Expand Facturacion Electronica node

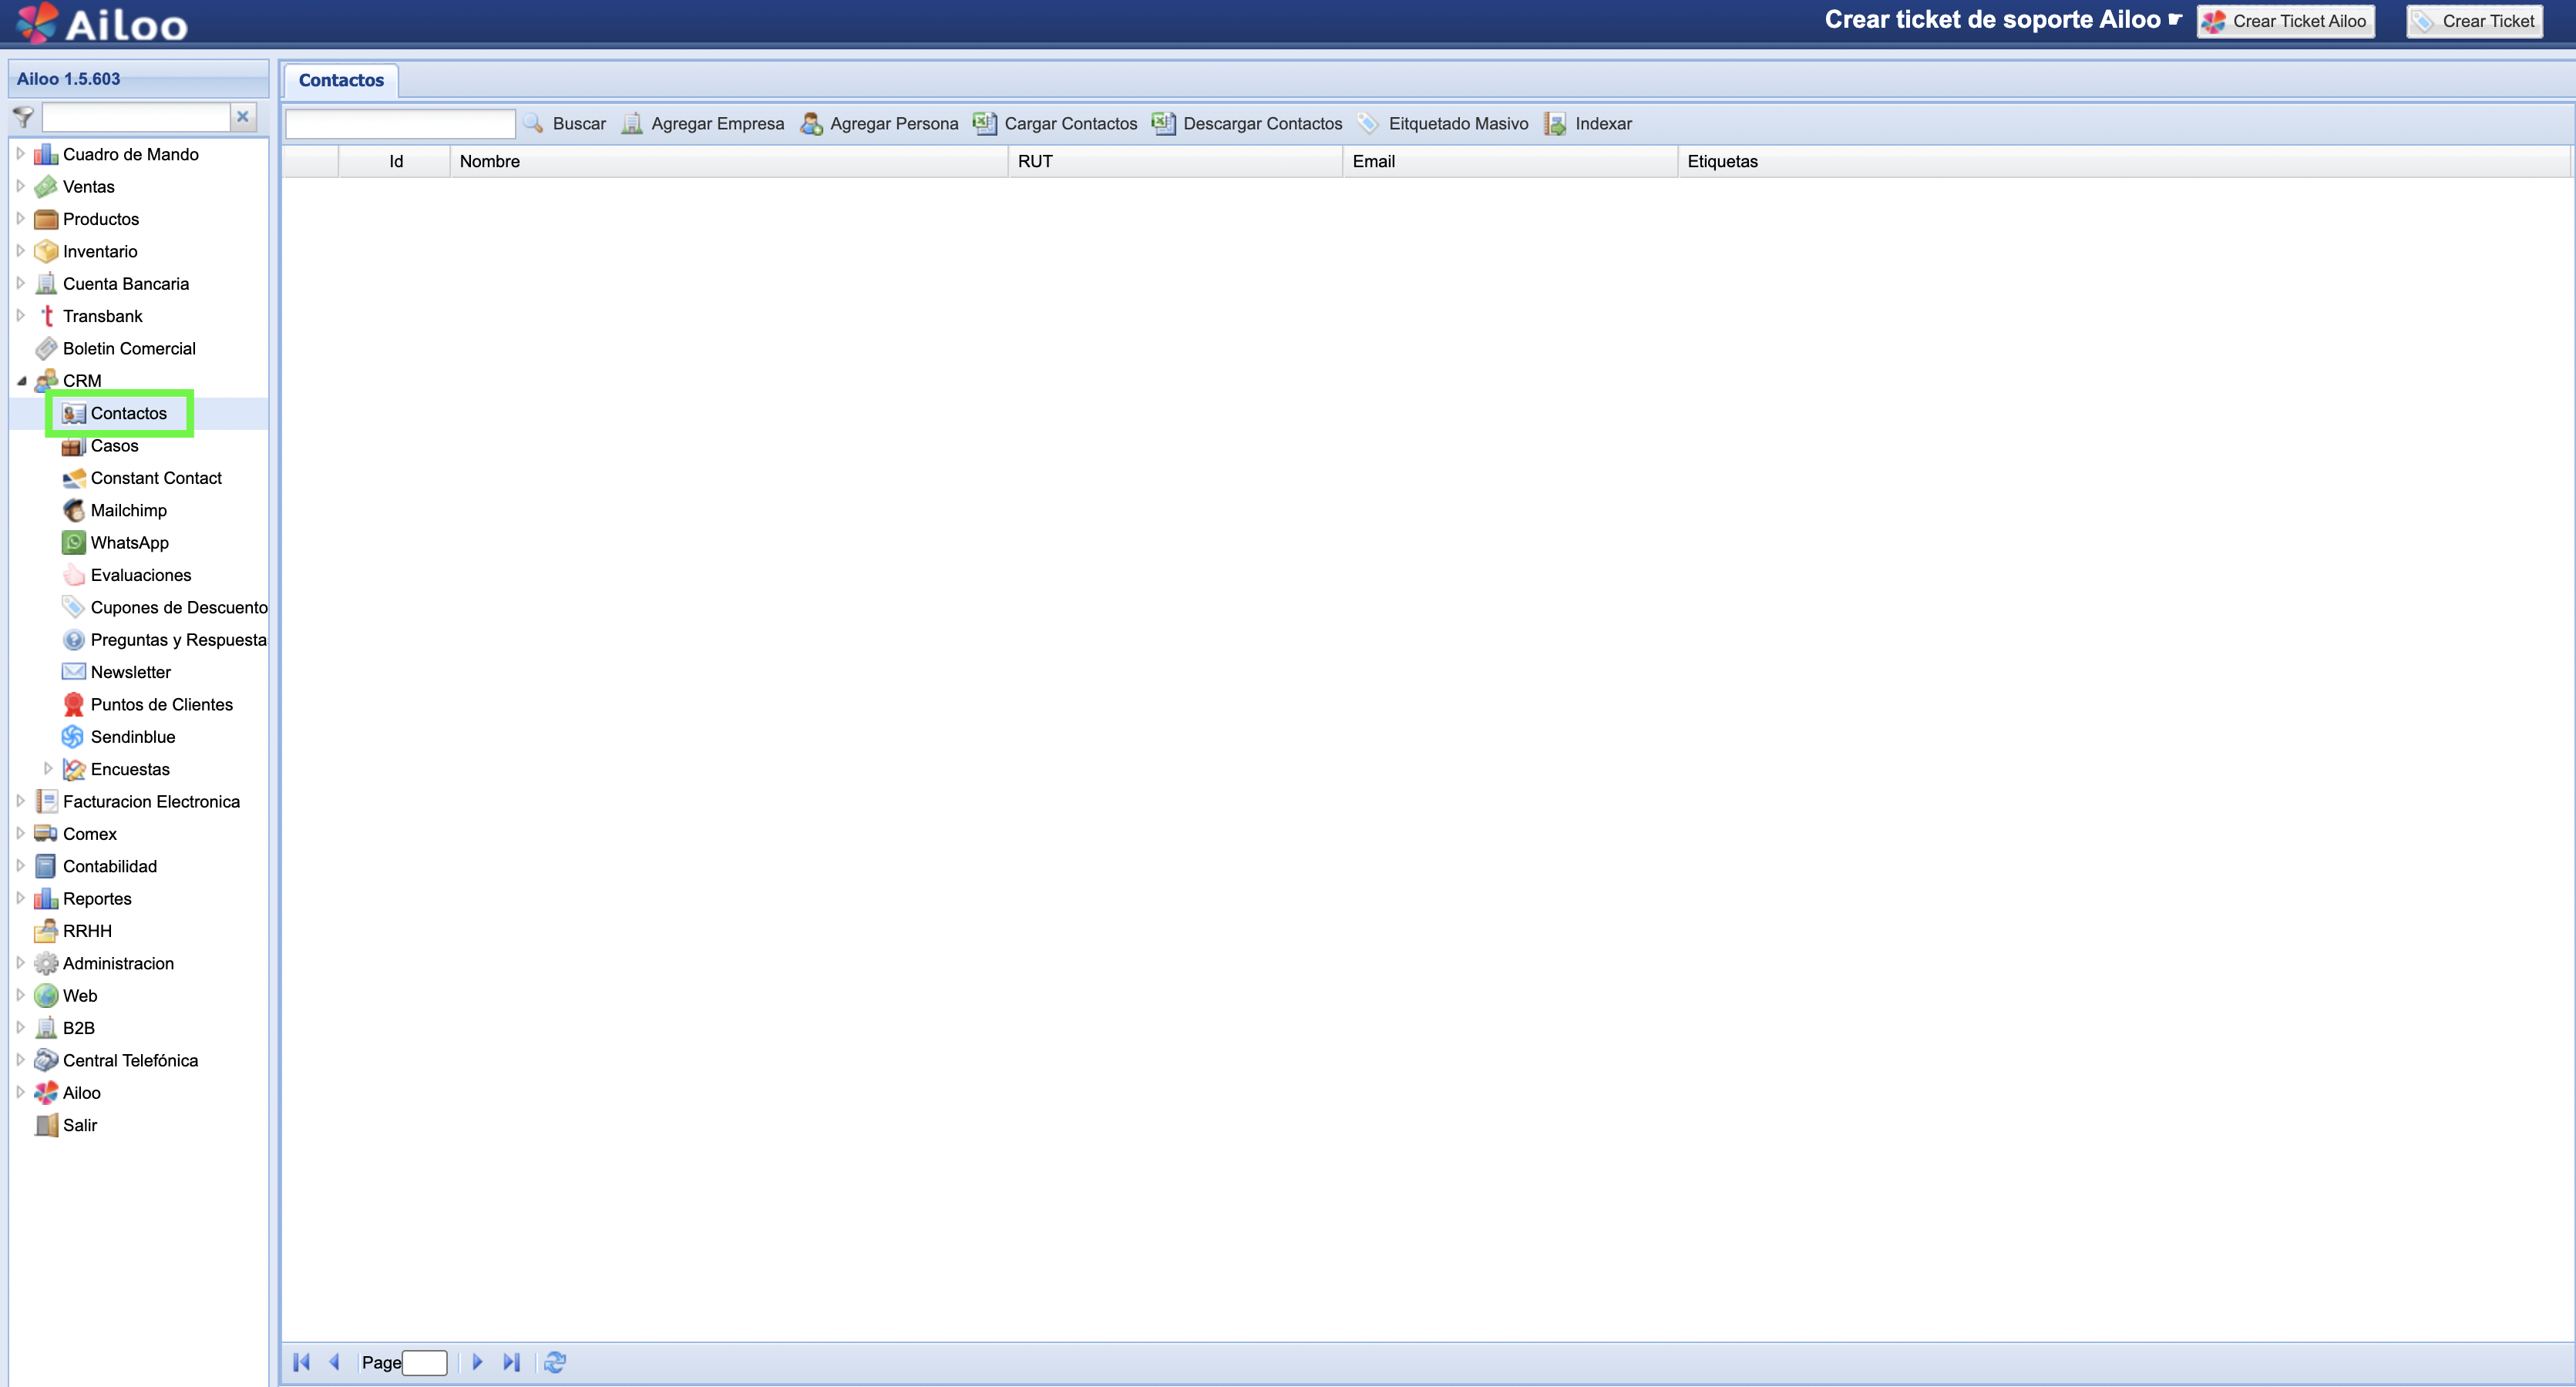pos(21,801)
